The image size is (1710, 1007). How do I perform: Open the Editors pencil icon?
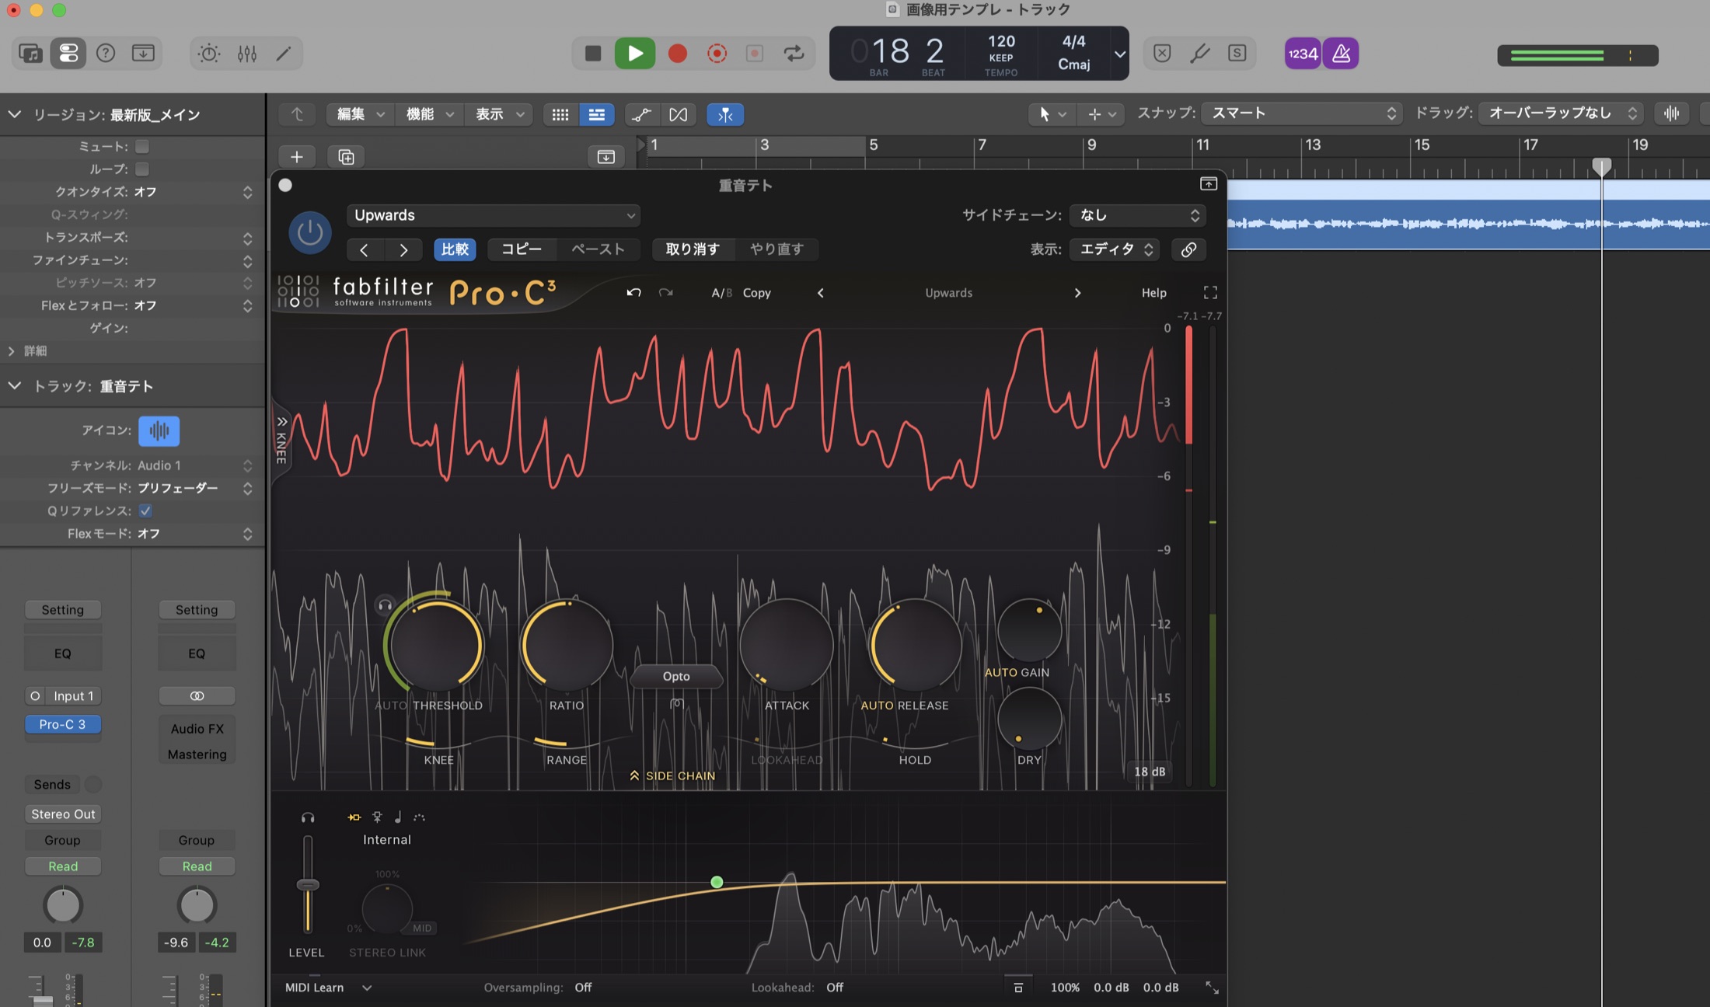tap(284, 54)
